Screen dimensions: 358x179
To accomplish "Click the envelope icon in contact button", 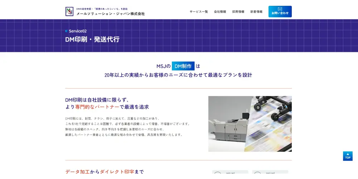I will 280,9.
